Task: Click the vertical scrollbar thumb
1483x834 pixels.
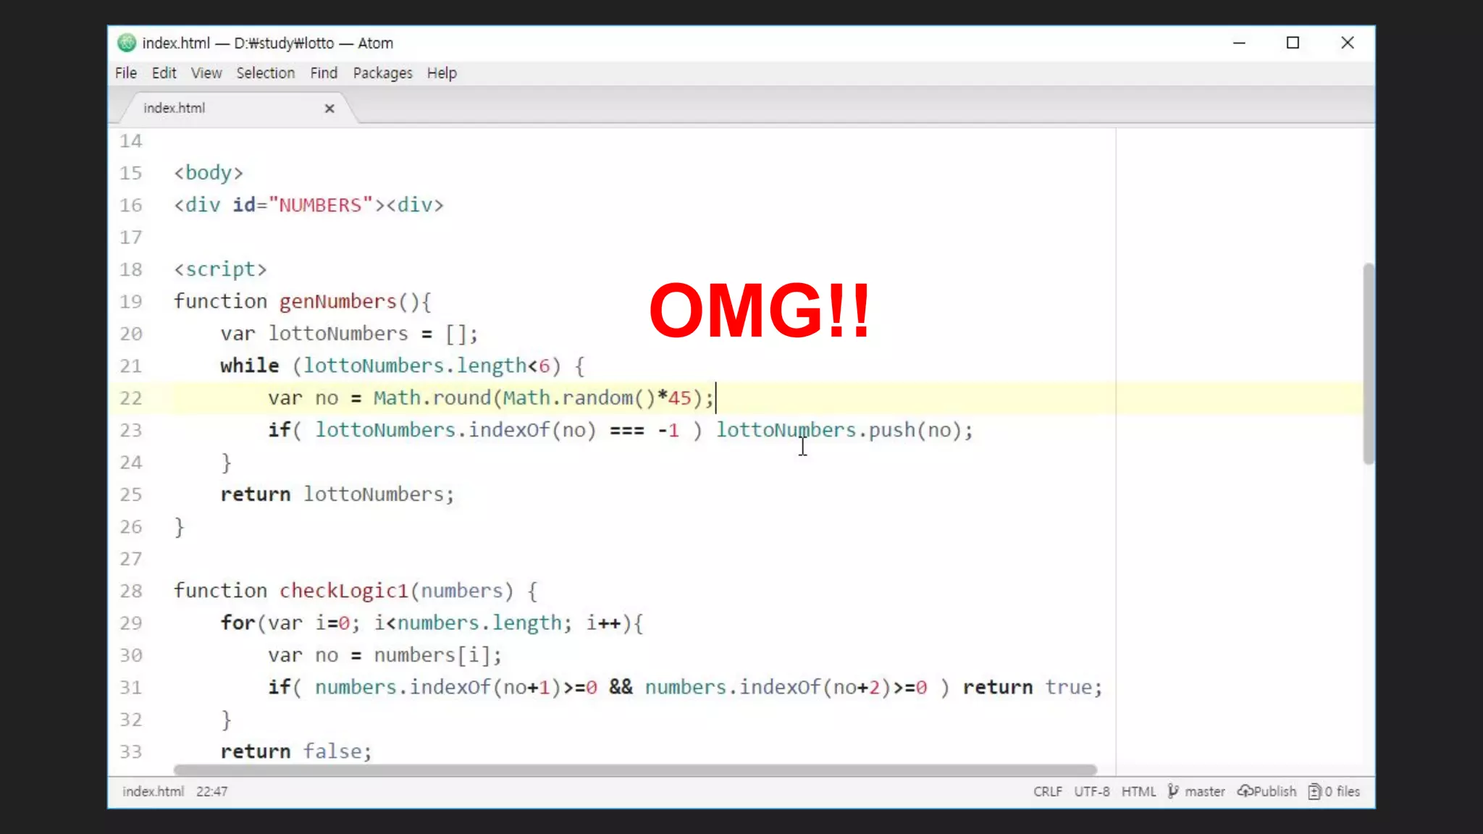Action: click(1368, 363)
